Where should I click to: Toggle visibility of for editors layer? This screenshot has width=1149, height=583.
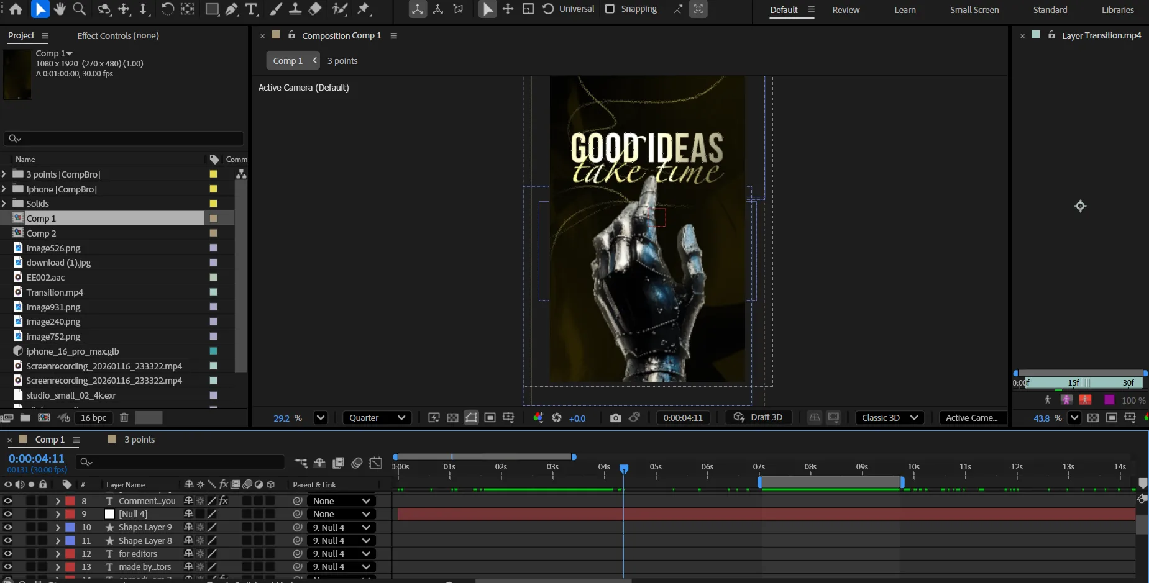pyautogui.click(x=8, y=554)
